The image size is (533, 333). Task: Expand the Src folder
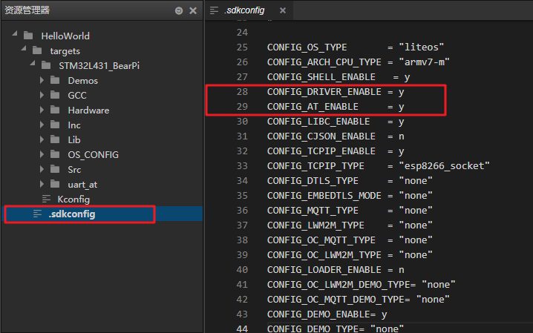click(42, 169)
